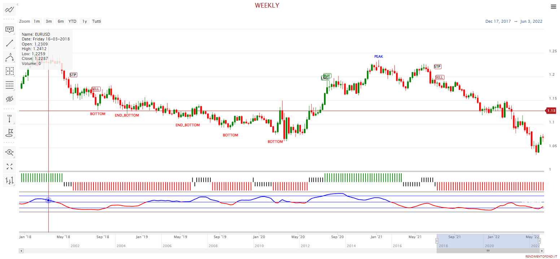Toggle annotations visibility with eye icon
The image size is (560, 259).
(x=9, y=99)
